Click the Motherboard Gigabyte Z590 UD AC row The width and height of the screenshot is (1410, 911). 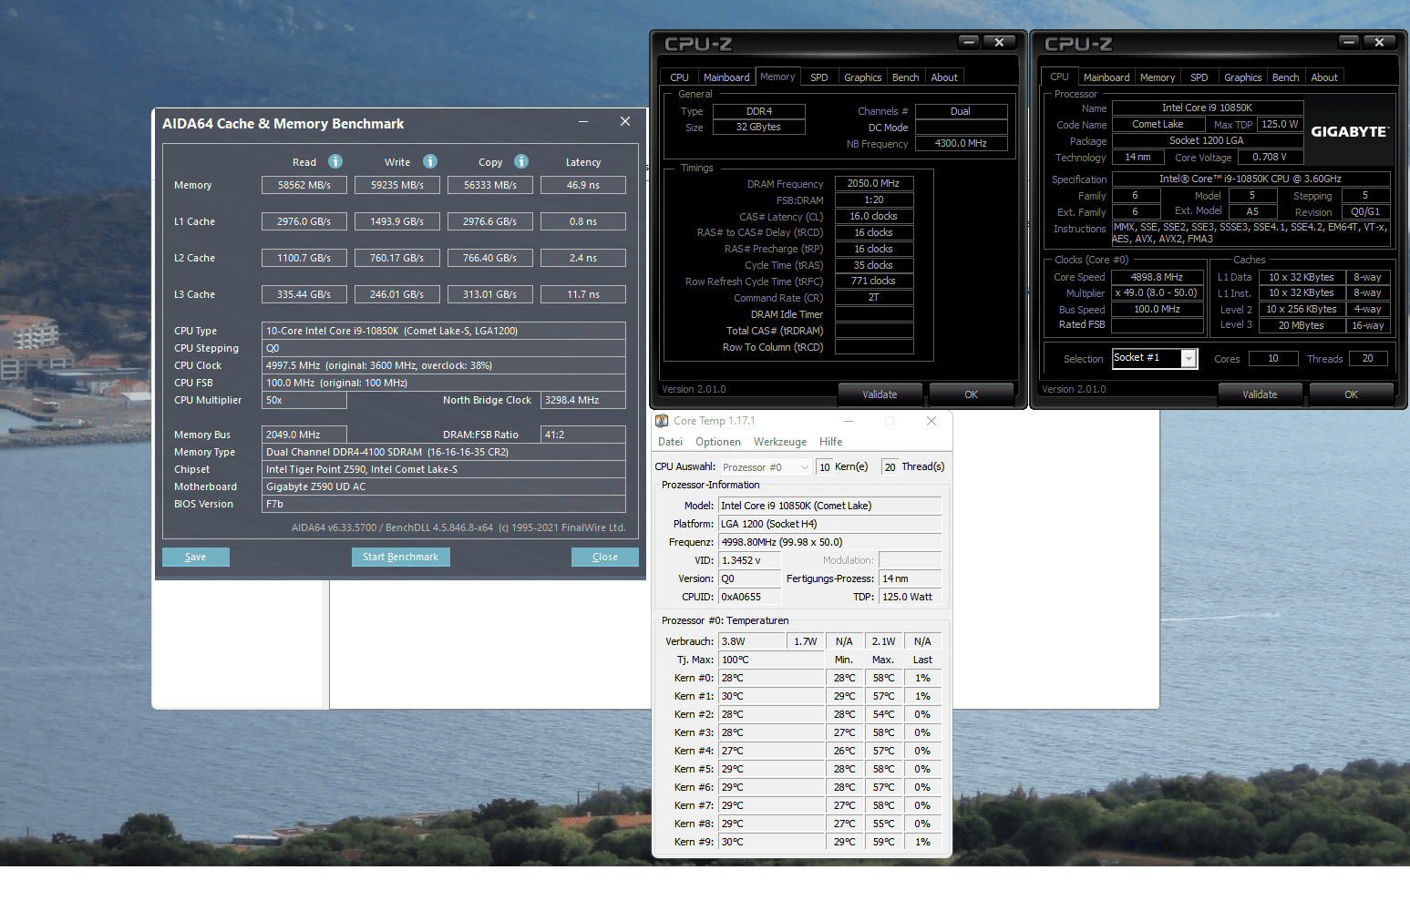click(444, 486)
